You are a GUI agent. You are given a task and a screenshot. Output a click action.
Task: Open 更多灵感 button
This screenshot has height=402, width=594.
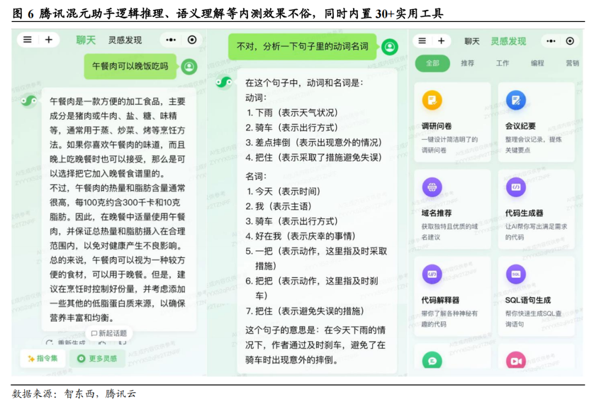[97, 359]
